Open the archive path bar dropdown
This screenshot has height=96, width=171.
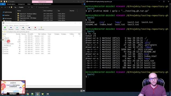(81, 32)
